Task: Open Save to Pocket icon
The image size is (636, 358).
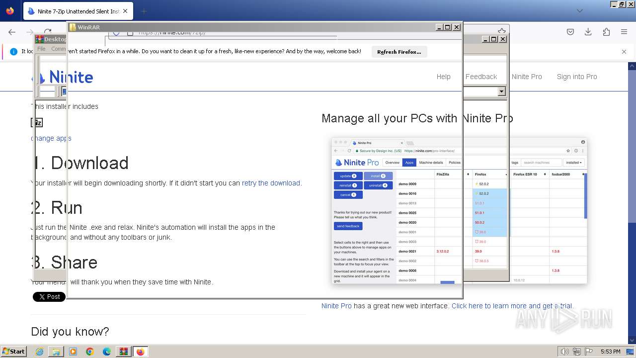Action: tap(570, 32)
